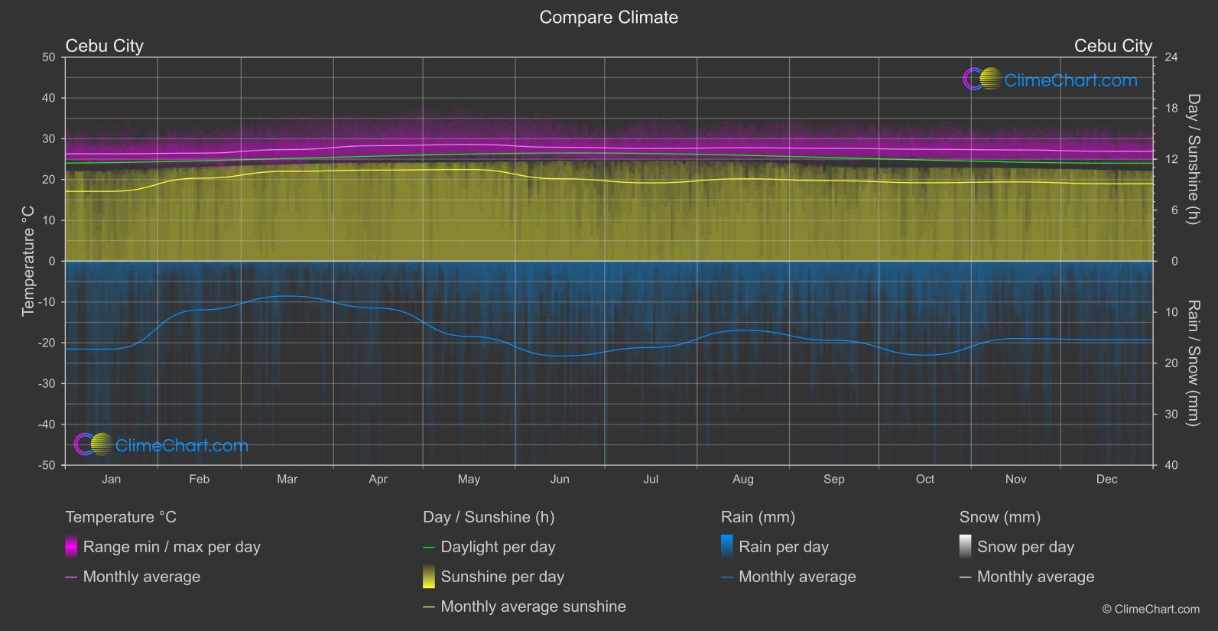Click the green Daylight per day line marker
This screenshot has width=1218, height=631.
tap(428, 548)
